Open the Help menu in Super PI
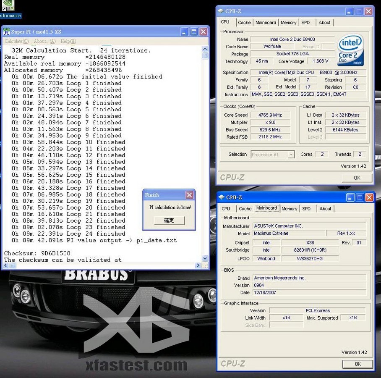 pyautogui.click(x=68, y=41)
